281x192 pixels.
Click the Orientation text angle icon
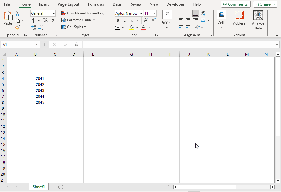click(198, 27)
